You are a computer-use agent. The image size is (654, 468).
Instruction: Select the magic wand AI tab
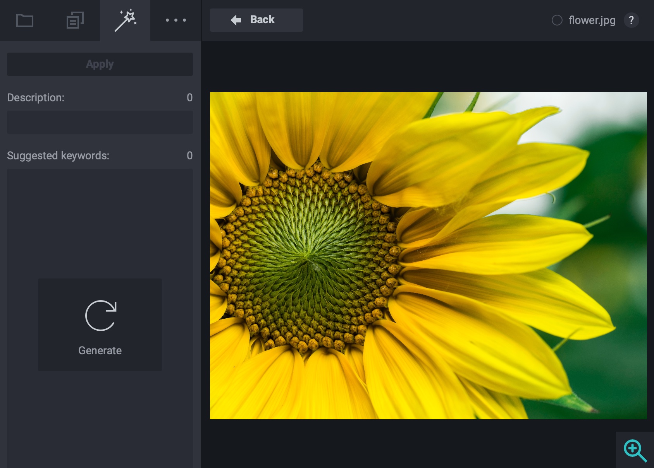(125, 20)
